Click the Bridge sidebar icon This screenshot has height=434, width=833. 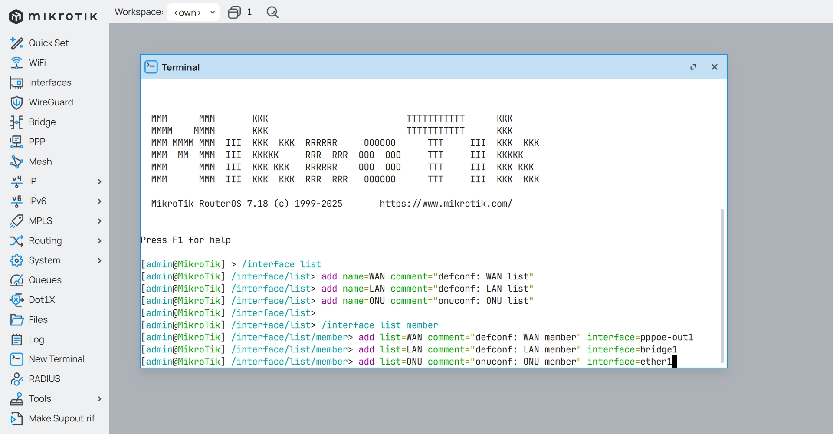click(16, 122)
